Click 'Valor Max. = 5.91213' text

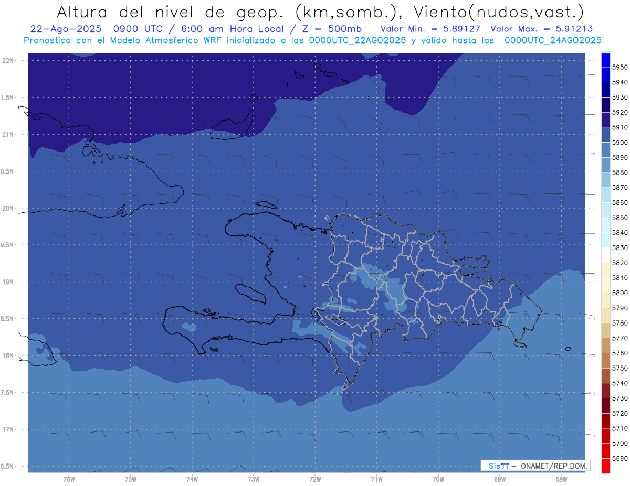542,29
